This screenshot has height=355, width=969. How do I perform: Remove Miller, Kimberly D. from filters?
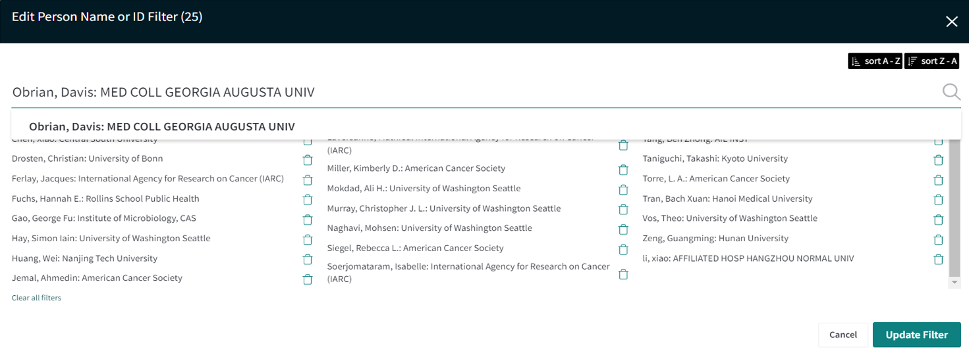(x=623, y=170)
